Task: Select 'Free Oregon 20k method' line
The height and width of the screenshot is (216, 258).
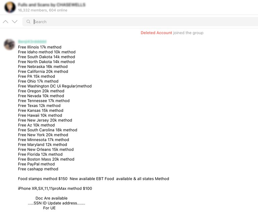Action: point(41,91)
